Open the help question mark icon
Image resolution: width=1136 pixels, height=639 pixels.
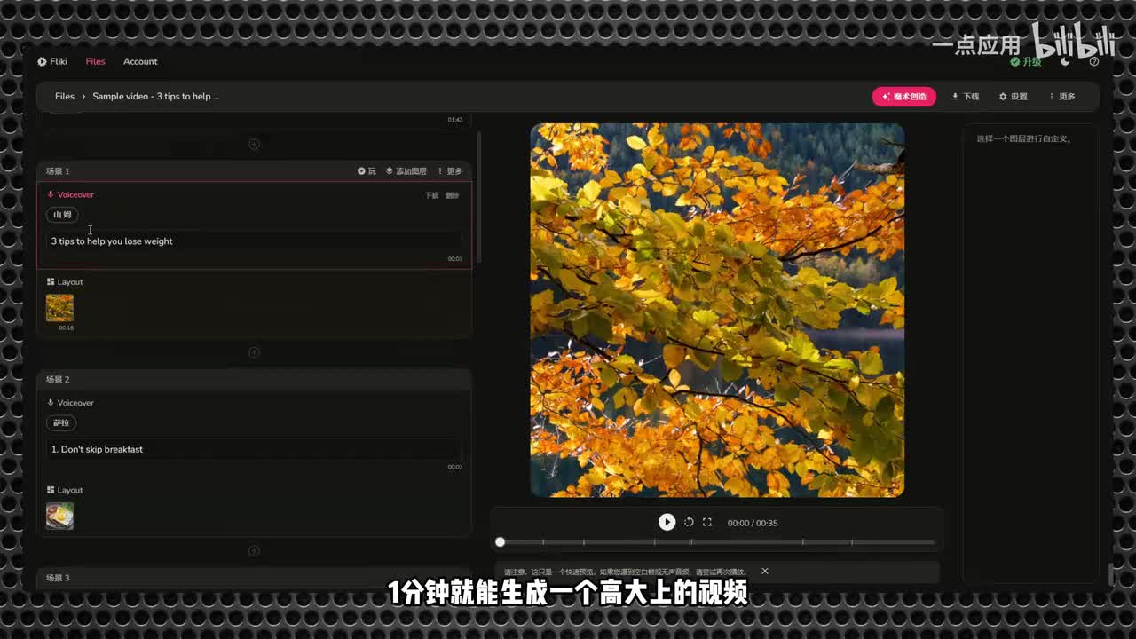point(1094,62)
